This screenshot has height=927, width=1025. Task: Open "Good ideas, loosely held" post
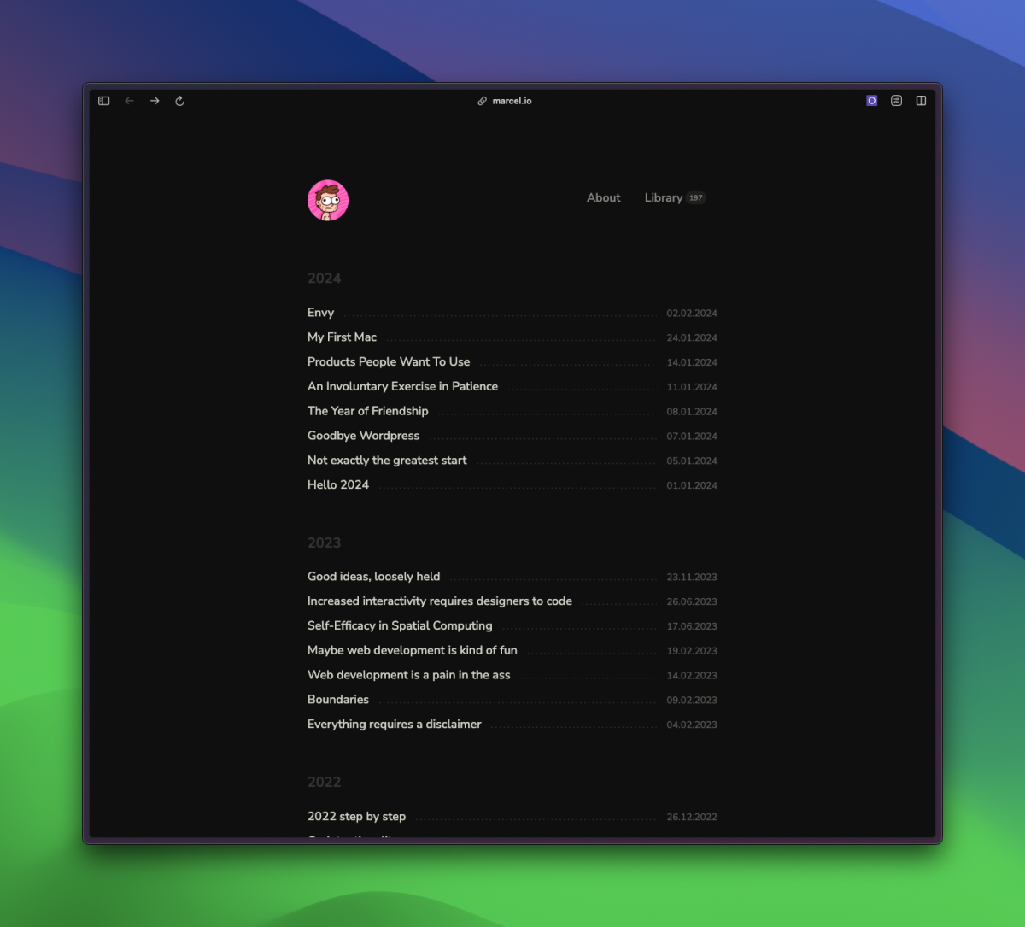373,577
